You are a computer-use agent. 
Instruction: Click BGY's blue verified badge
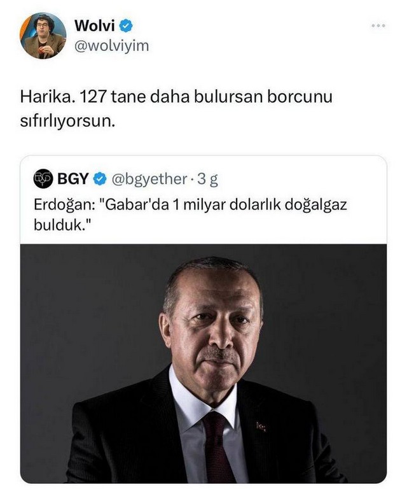[x=100, y=179]
